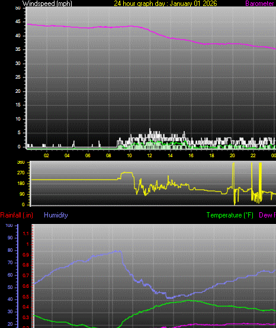Select 0.3 on red rainfall axis
The width and height of the screenshot is (276, 328).
26,317
